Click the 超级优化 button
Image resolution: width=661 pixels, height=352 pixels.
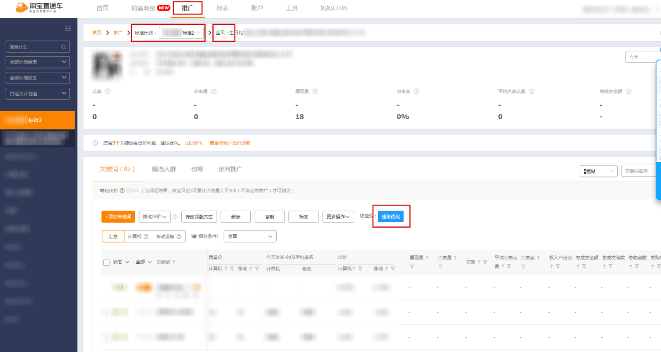pos(391,217)
